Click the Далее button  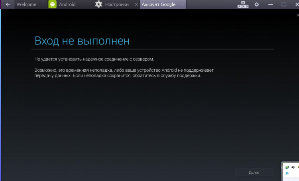point(254,172)
